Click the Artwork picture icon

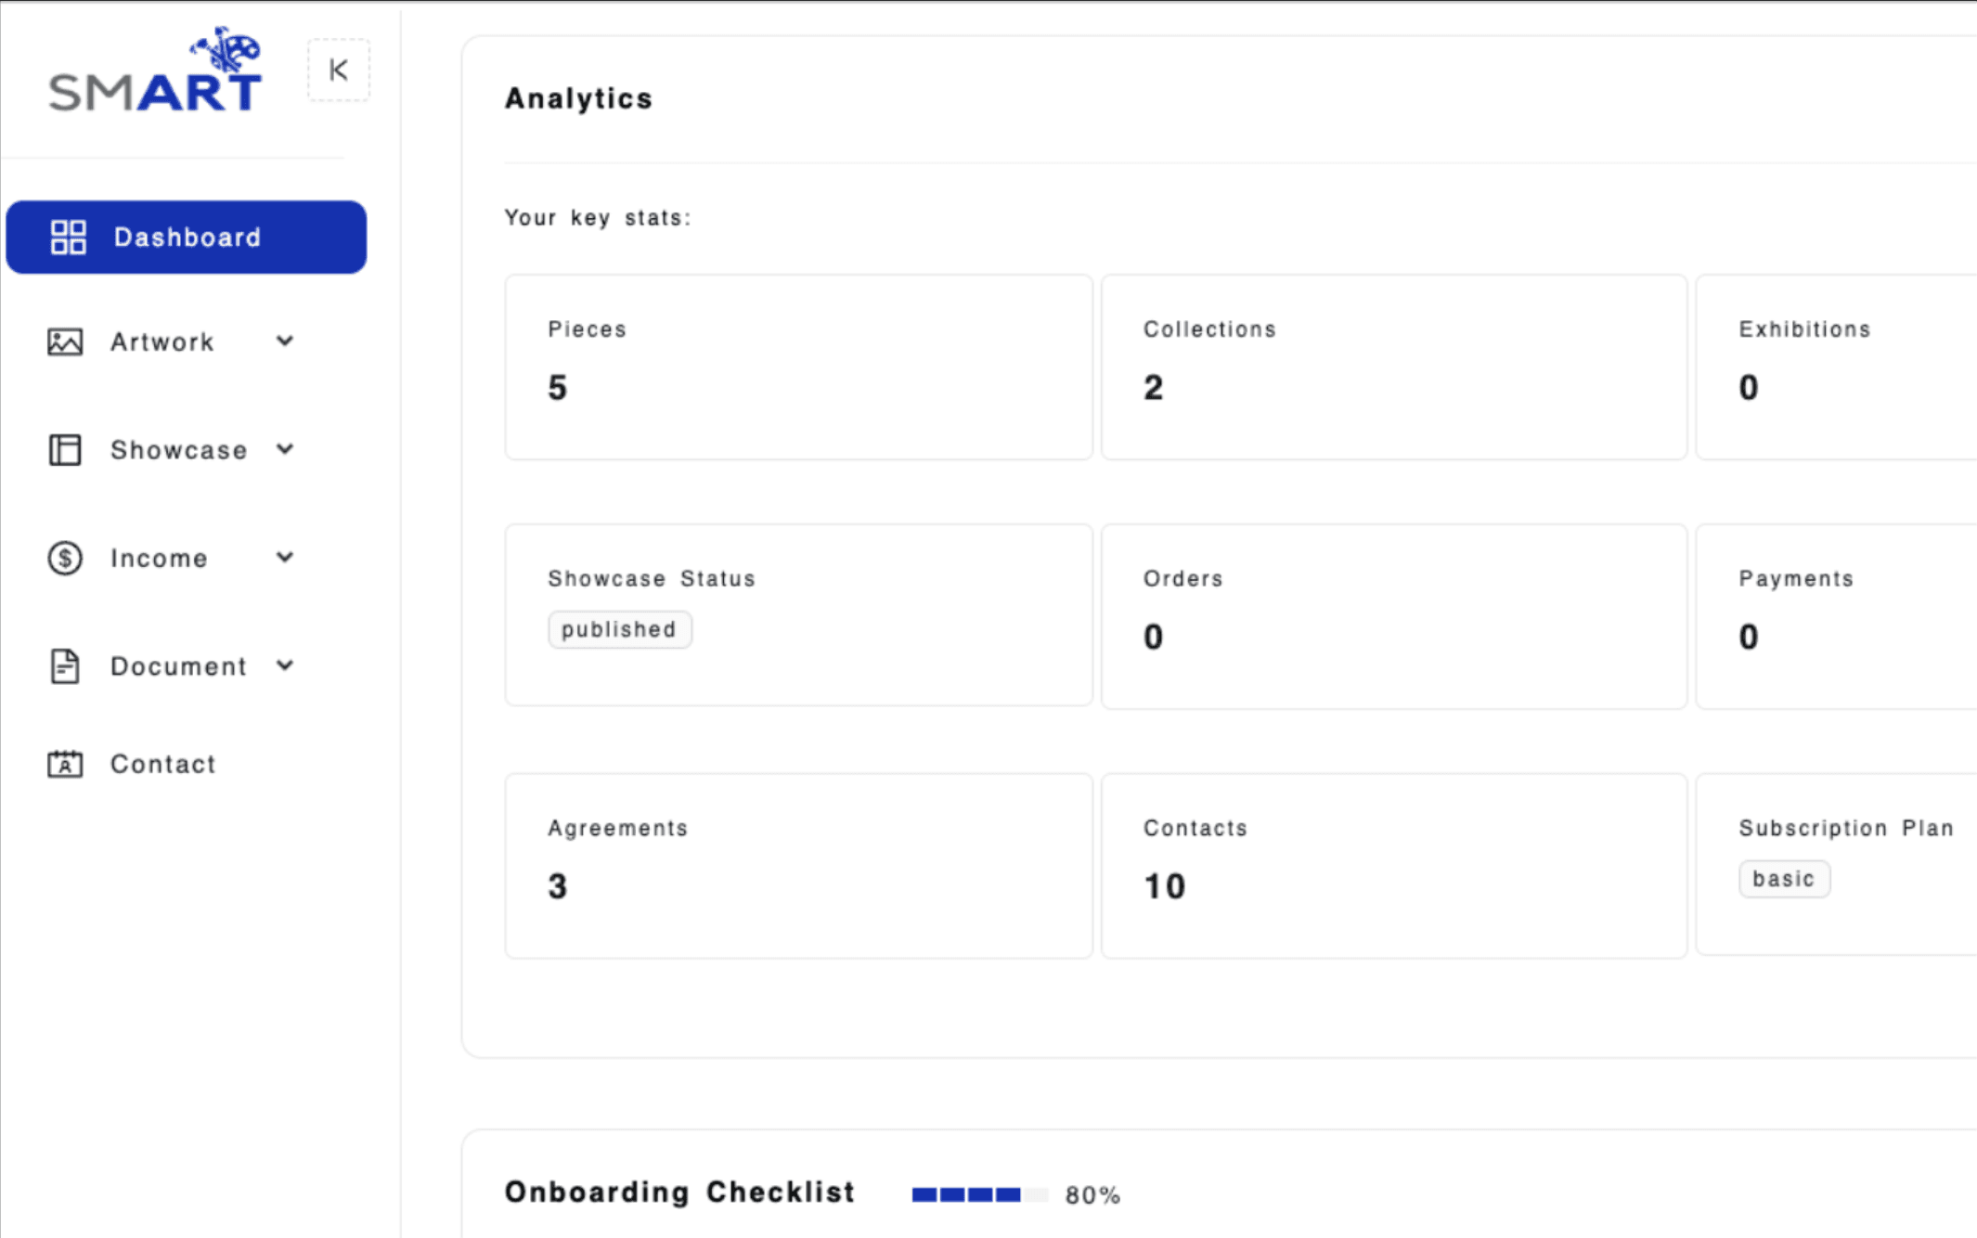click(x=65, y=342)
